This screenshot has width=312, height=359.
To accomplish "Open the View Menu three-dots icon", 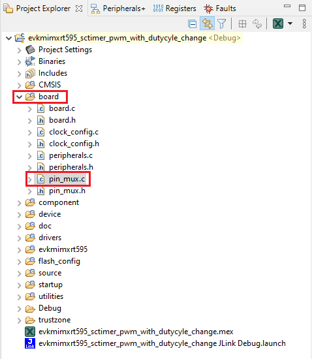I will 304,23.
